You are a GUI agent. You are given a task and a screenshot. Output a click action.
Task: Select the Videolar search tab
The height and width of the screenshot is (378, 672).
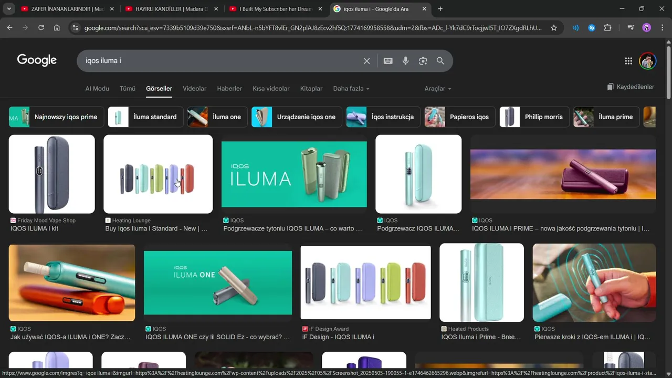tap(194, 89)
